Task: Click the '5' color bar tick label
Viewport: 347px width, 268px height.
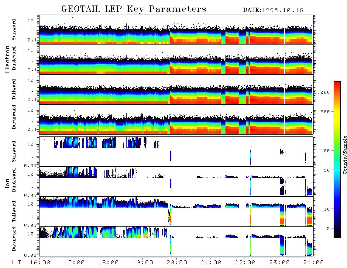Action: click(328, 228)
